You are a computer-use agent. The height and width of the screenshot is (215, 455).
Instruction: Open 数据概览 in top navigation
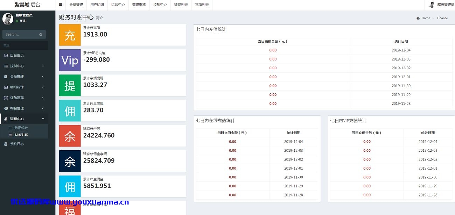(139, 5)
